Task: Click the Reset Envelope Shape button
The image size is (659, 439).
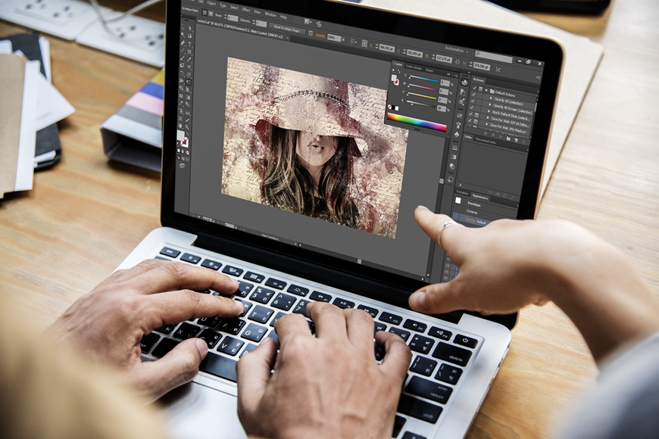Action: tap(288, 30)
